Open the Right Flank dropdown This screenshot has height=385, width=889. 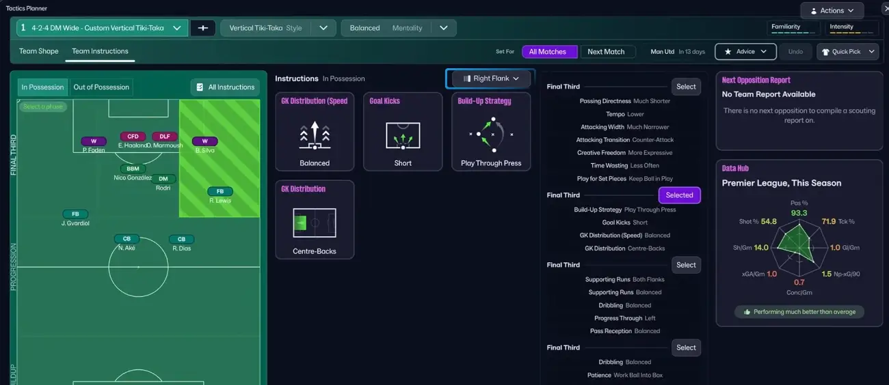click(491, 79)
